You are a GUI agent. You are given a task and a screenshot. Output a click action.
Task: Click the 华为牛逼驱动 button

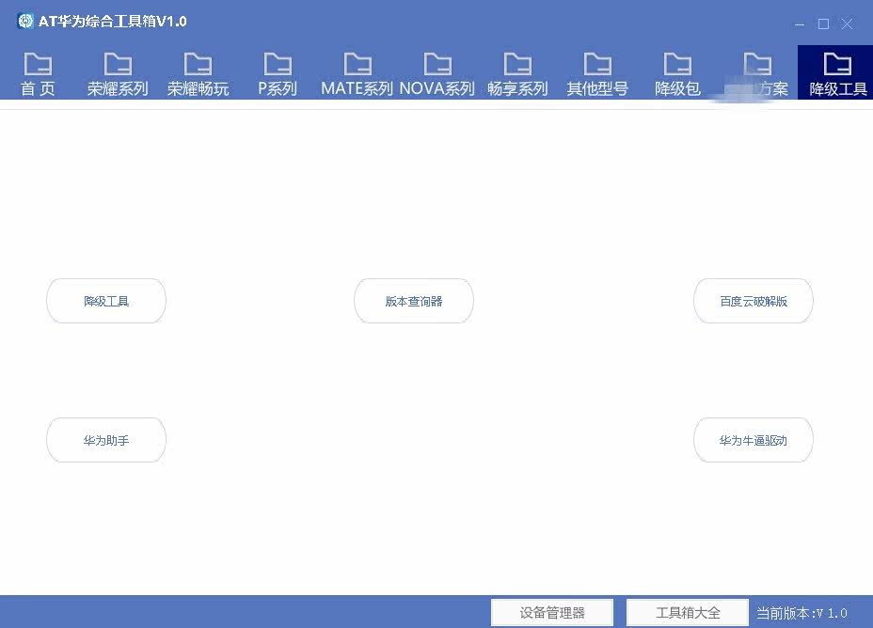pos(754,440)
